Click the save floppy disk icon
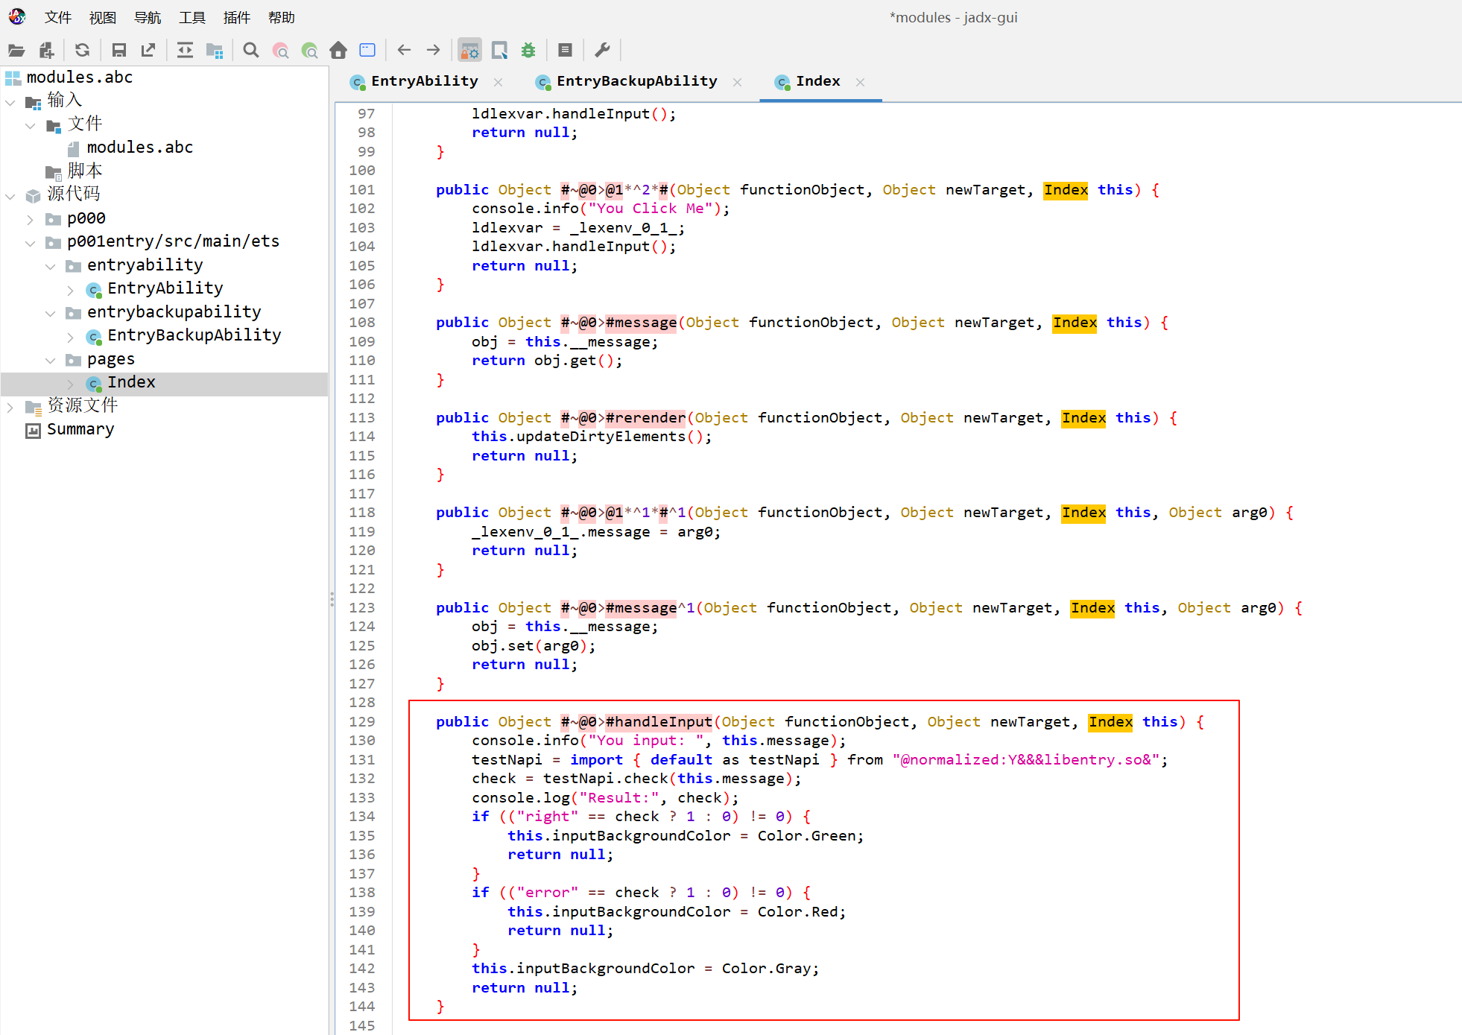Screen dimensions: 1462x1035 pyautogui.click(x=118, y=50)
